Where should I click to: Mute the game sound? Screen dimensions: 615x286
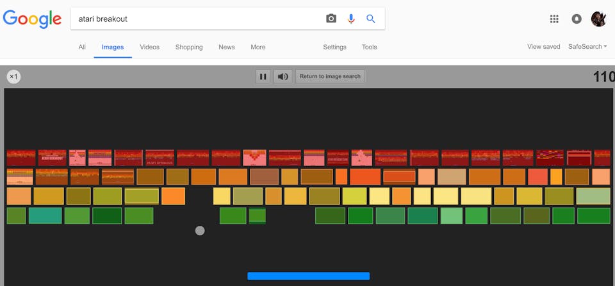pos(283,77)
